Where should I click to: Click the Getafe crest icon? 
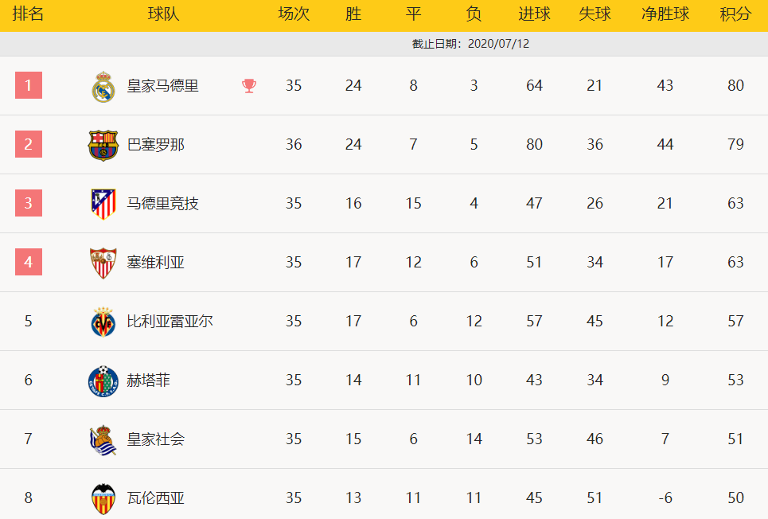click(x=103, y=380)
